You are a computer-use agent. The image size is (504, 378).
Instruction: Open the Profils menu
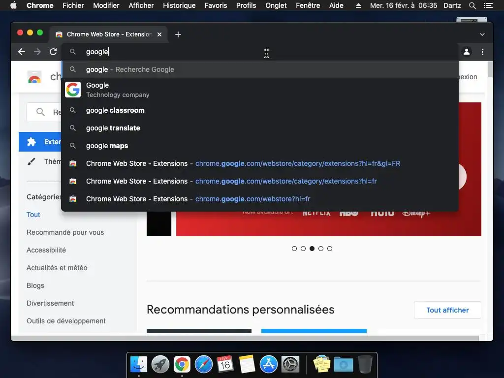[246, 5]
